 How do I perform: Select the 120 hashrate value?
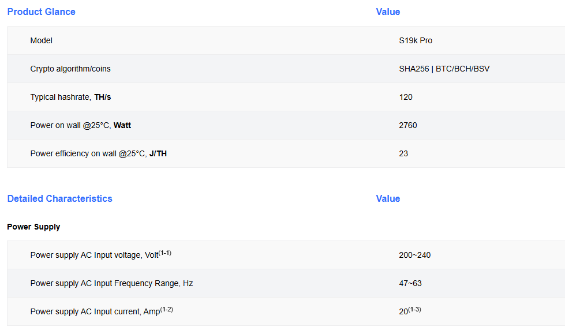406,97
